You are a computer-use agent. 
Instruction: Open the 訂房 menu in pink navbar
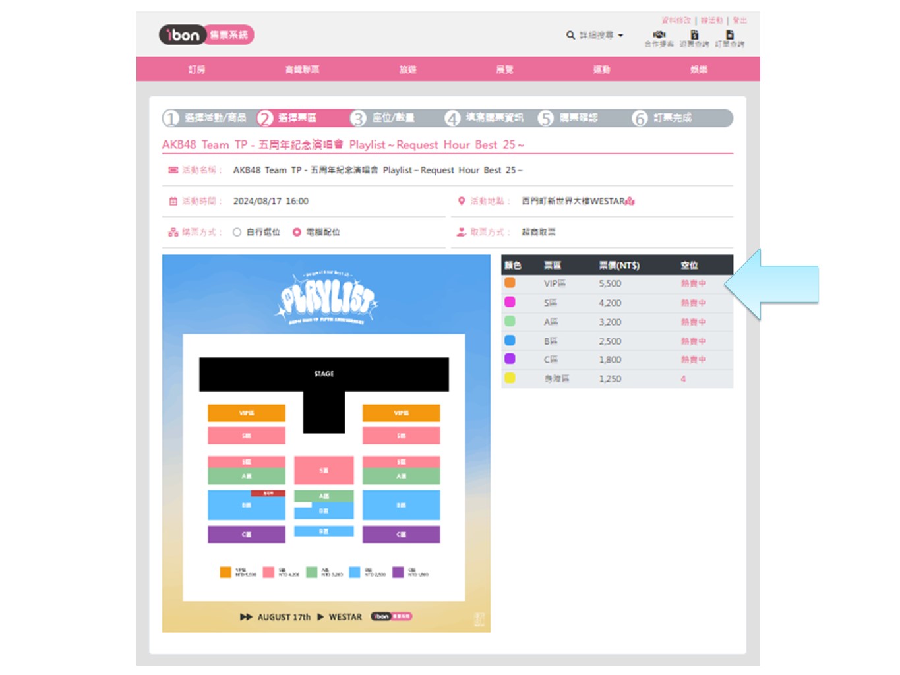[196, 69]
